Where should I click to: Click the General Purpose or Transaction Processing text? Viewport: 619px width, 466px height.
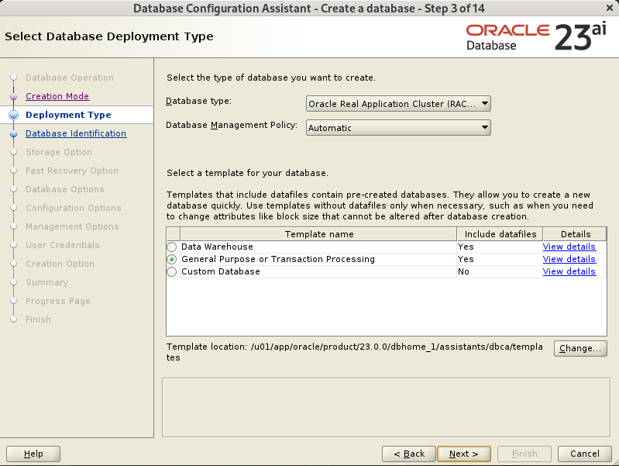(x=278, y=259)
